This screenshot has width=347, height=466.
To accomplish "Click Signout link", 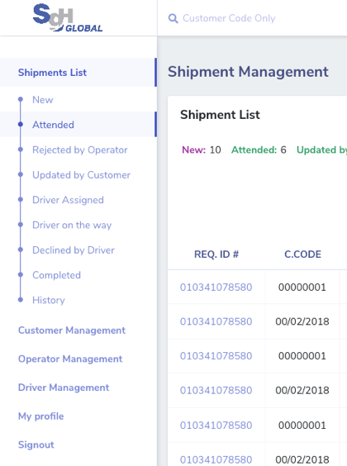I will point(36,445).
